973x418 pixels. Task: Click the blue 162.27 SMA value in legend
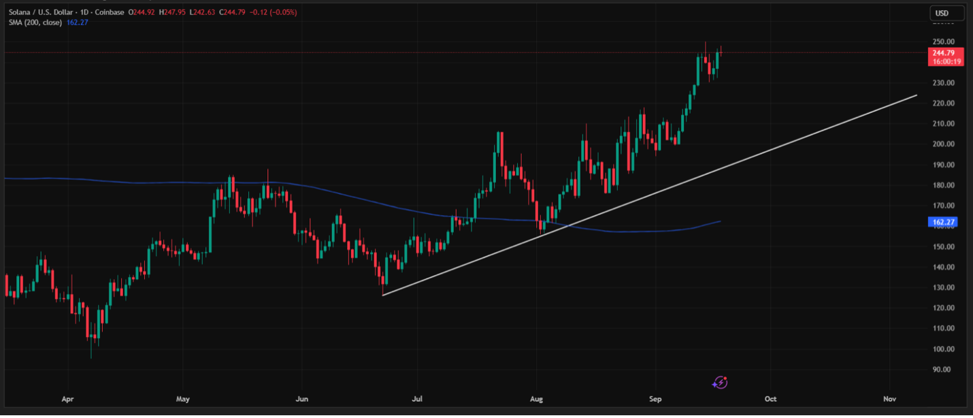[x=78, y=22]
